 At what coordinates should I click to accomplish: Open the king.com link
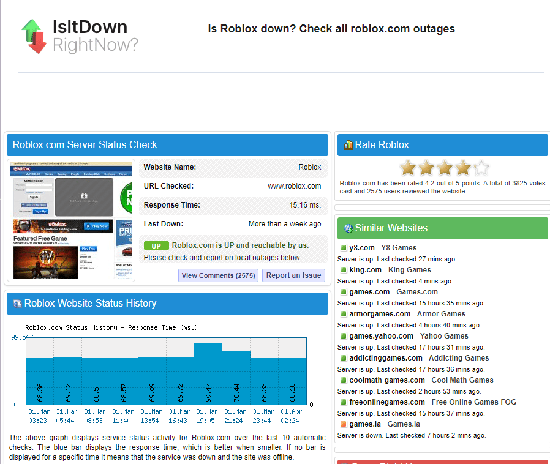click(x=365, y=270)
